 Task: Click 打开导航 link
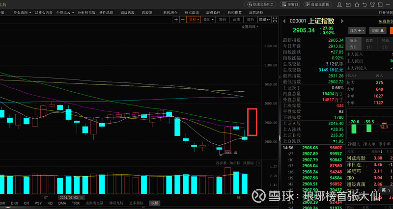click(x=386, y=13)
